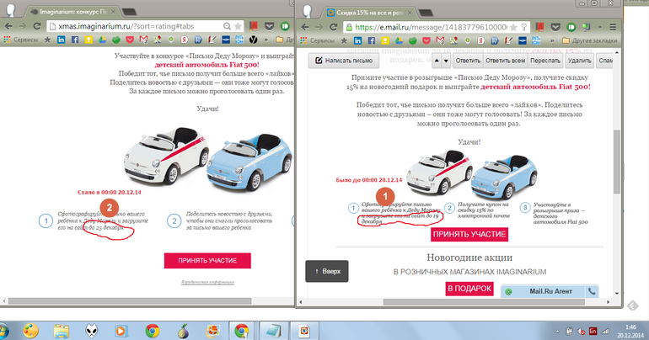Click the phone icon in Mail.Ru Агент
The image size is (649, 340).
tap(593, 291)
